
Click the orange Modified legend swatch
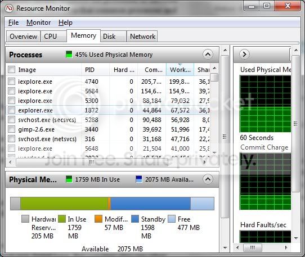[98, 219]
